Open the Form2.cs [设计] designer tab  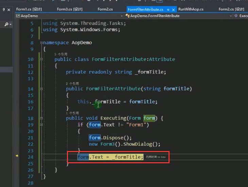pos(231,9)
